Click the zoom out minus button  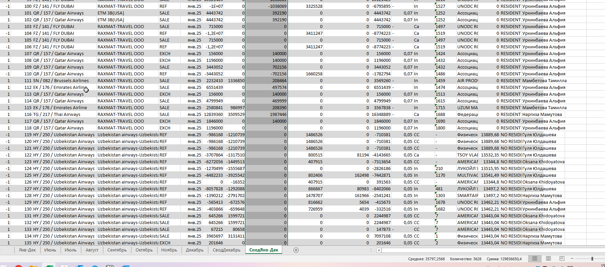point(572,259)
